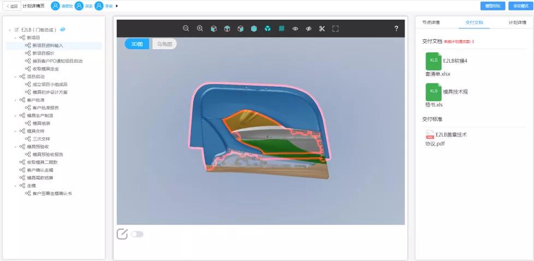Select 收取模具定金 in the tree
Screen dimensions: 534x261
[x=46, y=69]
